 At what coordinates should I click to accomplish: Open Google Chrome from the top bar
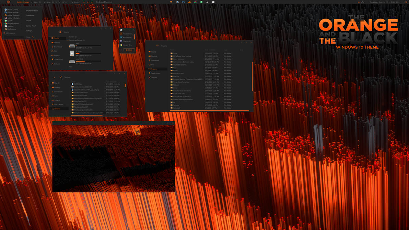(195, 2)
